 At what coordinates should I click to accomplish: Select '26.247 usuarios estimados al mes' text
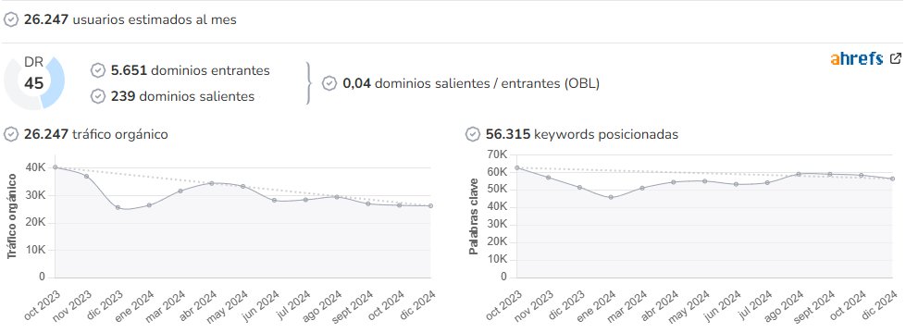pyautogui.click(x=130, y=19)
